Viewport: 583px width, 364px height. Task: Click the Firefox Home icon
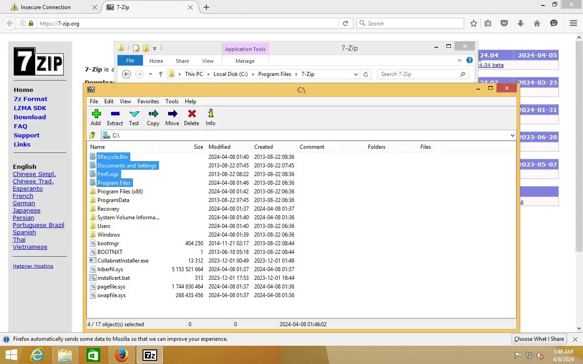click(x=537, y=23)
